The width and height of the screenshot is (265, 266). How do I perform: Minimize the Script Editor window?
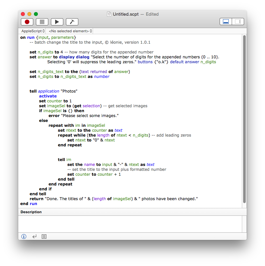click(x=29, y=14)
